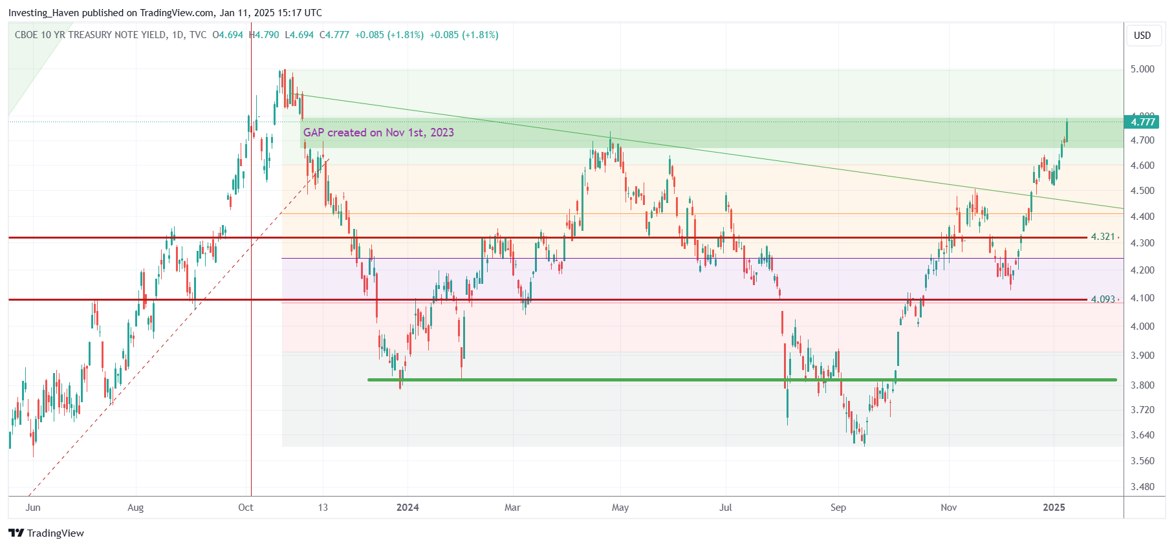
Task: Click the 4.093 horizontal line label
Action: (1103, 299)
